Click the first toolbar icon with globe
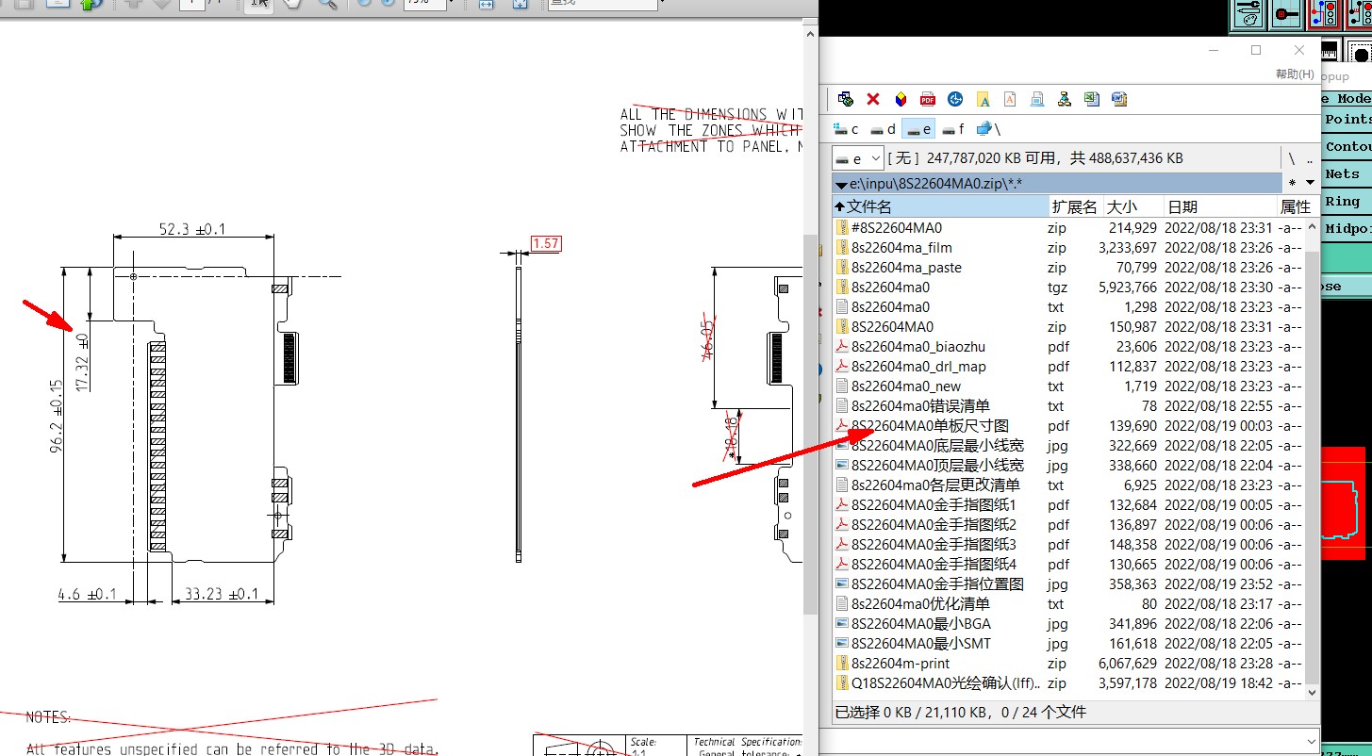Viewport: 1372px width, 756px height. [x=846, y=99]
